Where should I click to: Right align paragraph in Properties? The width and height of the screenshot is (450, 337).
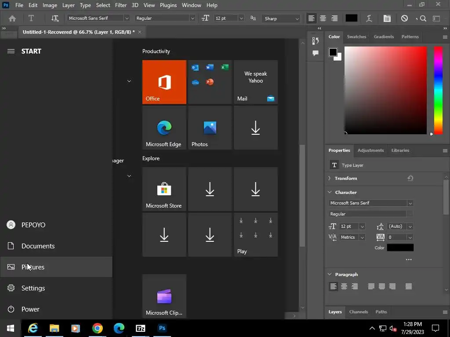pyautogui.click(x=355, y=286)
